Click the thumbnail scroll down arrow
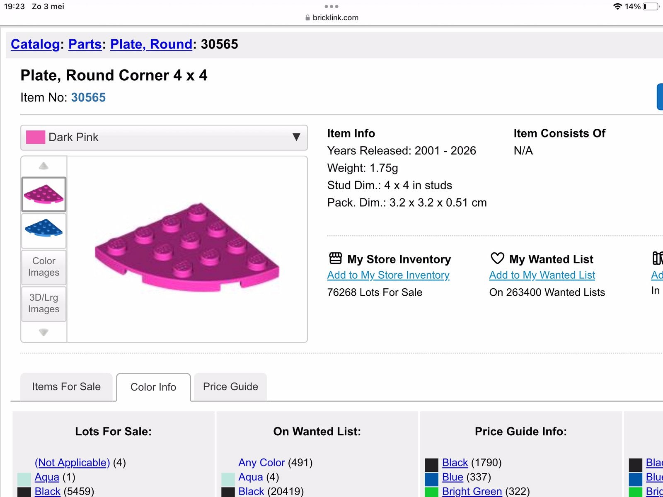This screenshot has height=497, width=663. (x=44, y=332)
